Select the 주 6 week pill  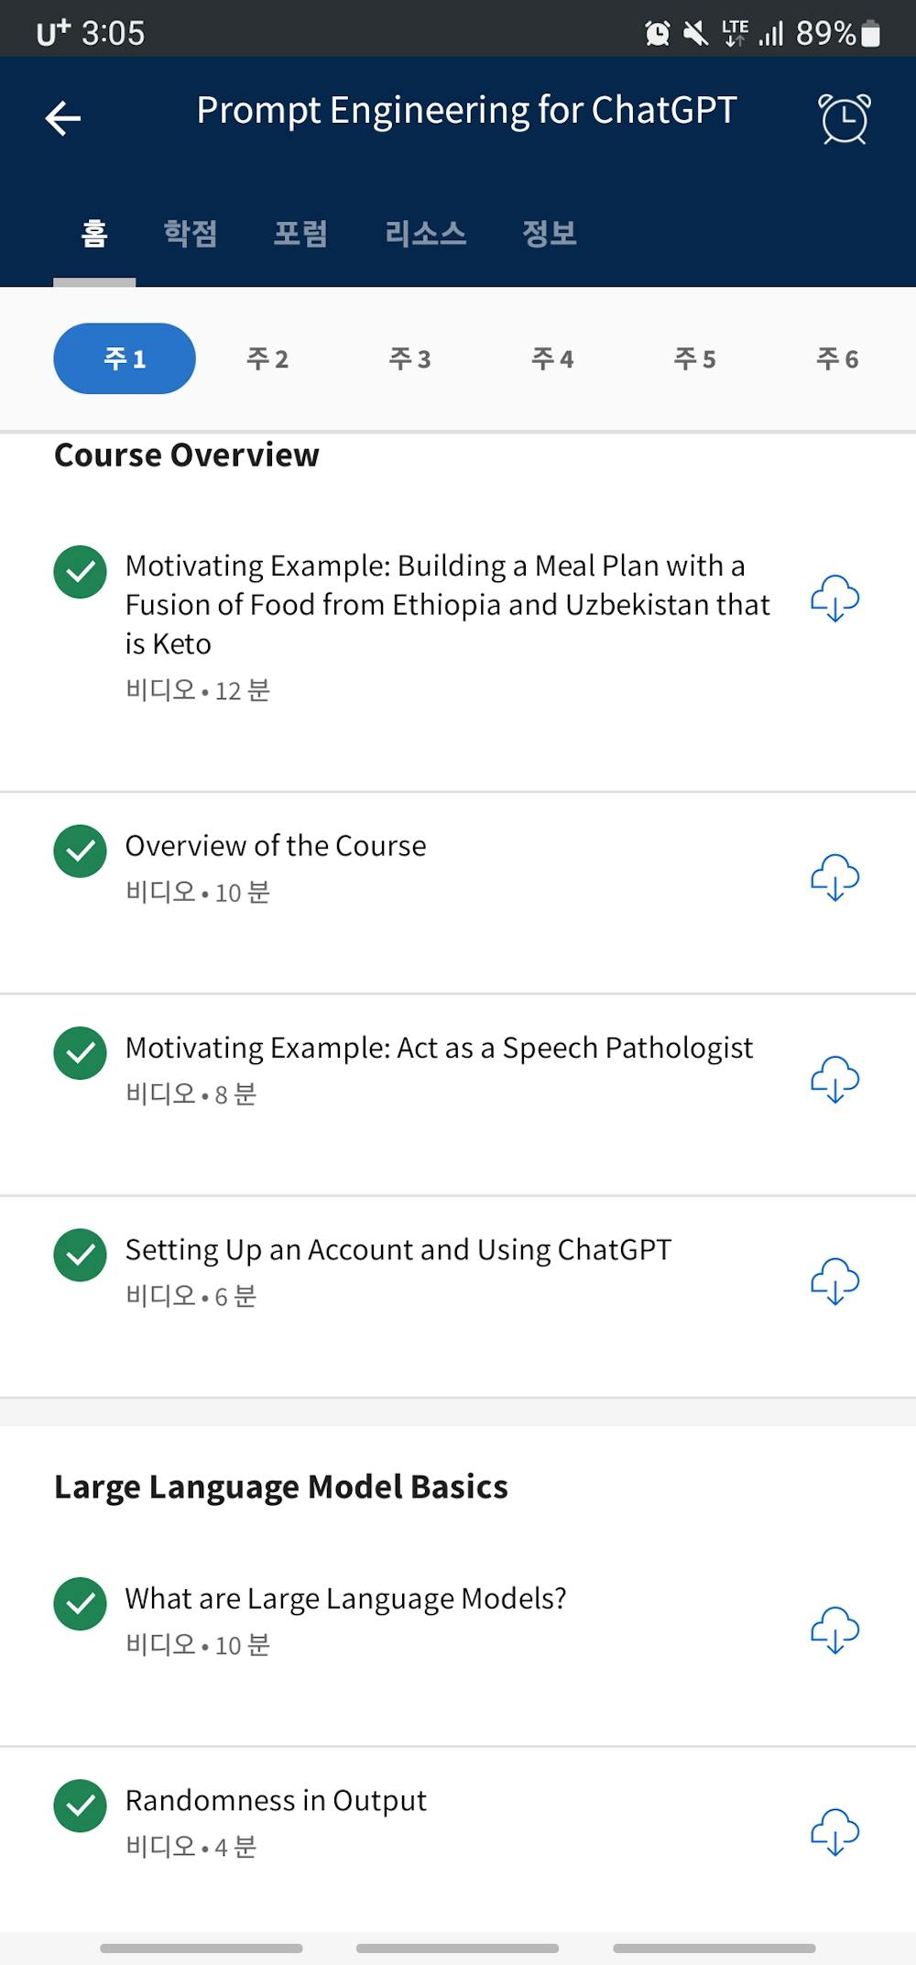[x=837, y=358]
